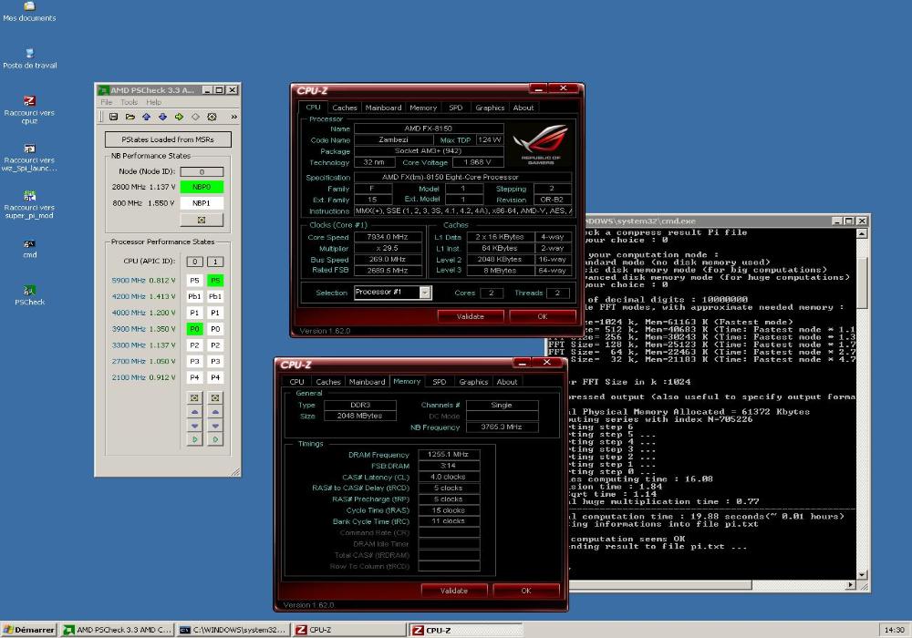Click the blue up arrow in PSCheck toolbar

tap(146, 117)
